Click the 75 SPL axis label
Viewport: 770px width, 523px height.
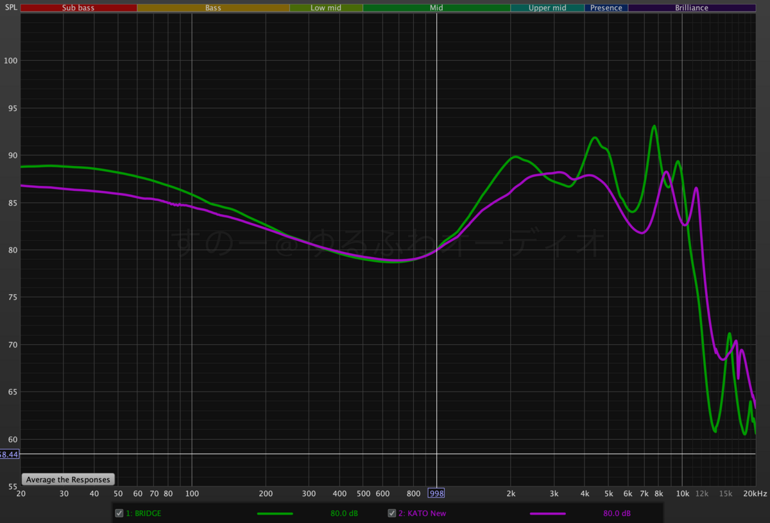pos(12,297)
